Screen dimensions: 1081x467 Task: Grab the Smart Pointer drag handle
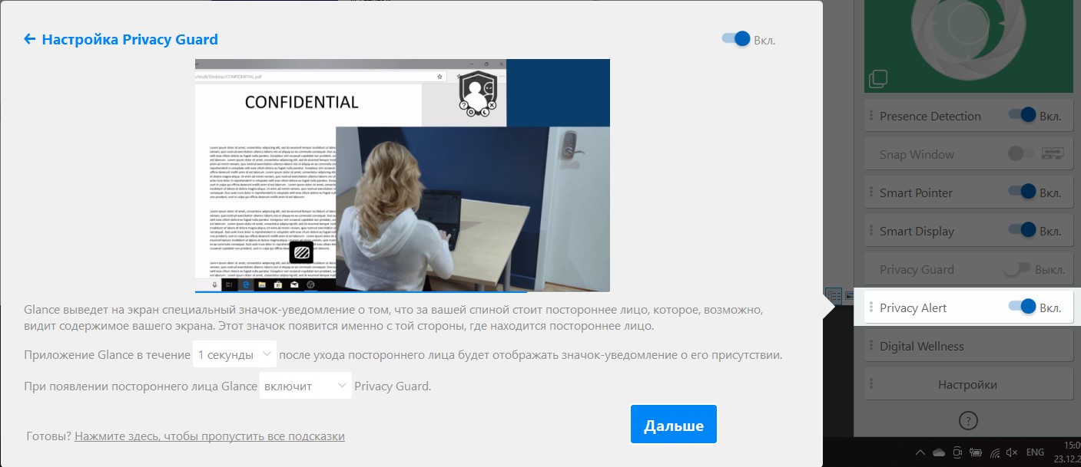point(871,192)
